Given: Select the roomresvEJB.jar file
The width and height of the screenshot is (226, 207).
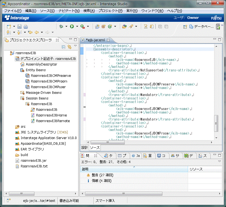Looking at the screenshot, I should (x=34, y=161).
